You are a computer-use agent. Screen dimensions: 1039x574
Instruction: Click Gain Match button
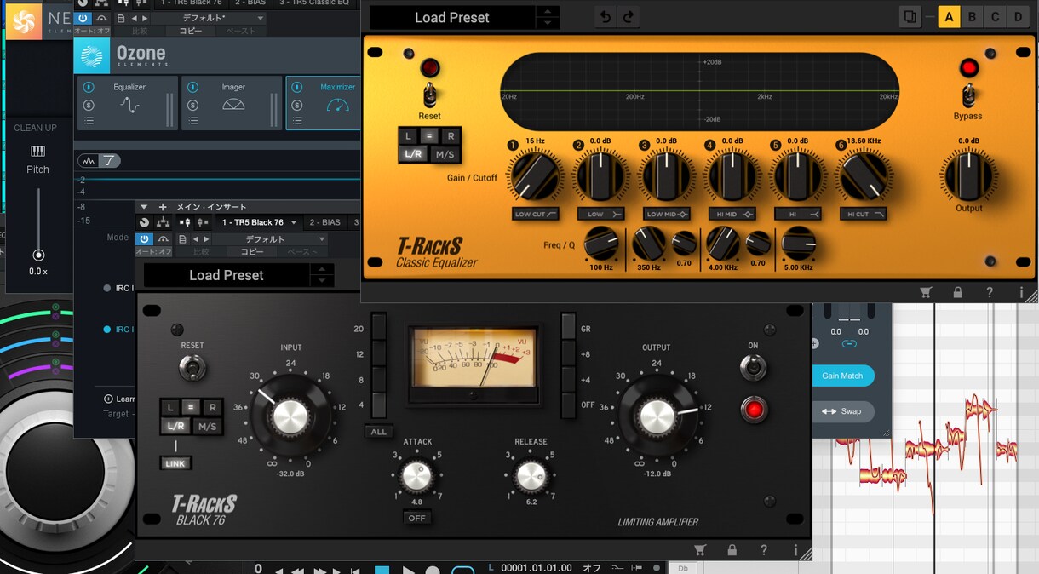842,376
